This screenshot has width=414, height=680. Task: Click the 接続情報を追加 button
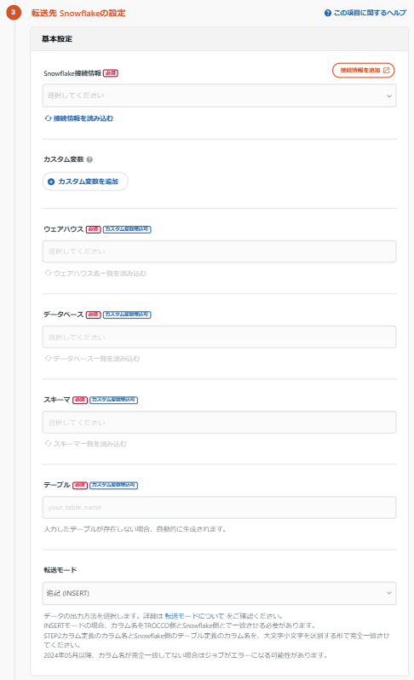coord(363,70)
